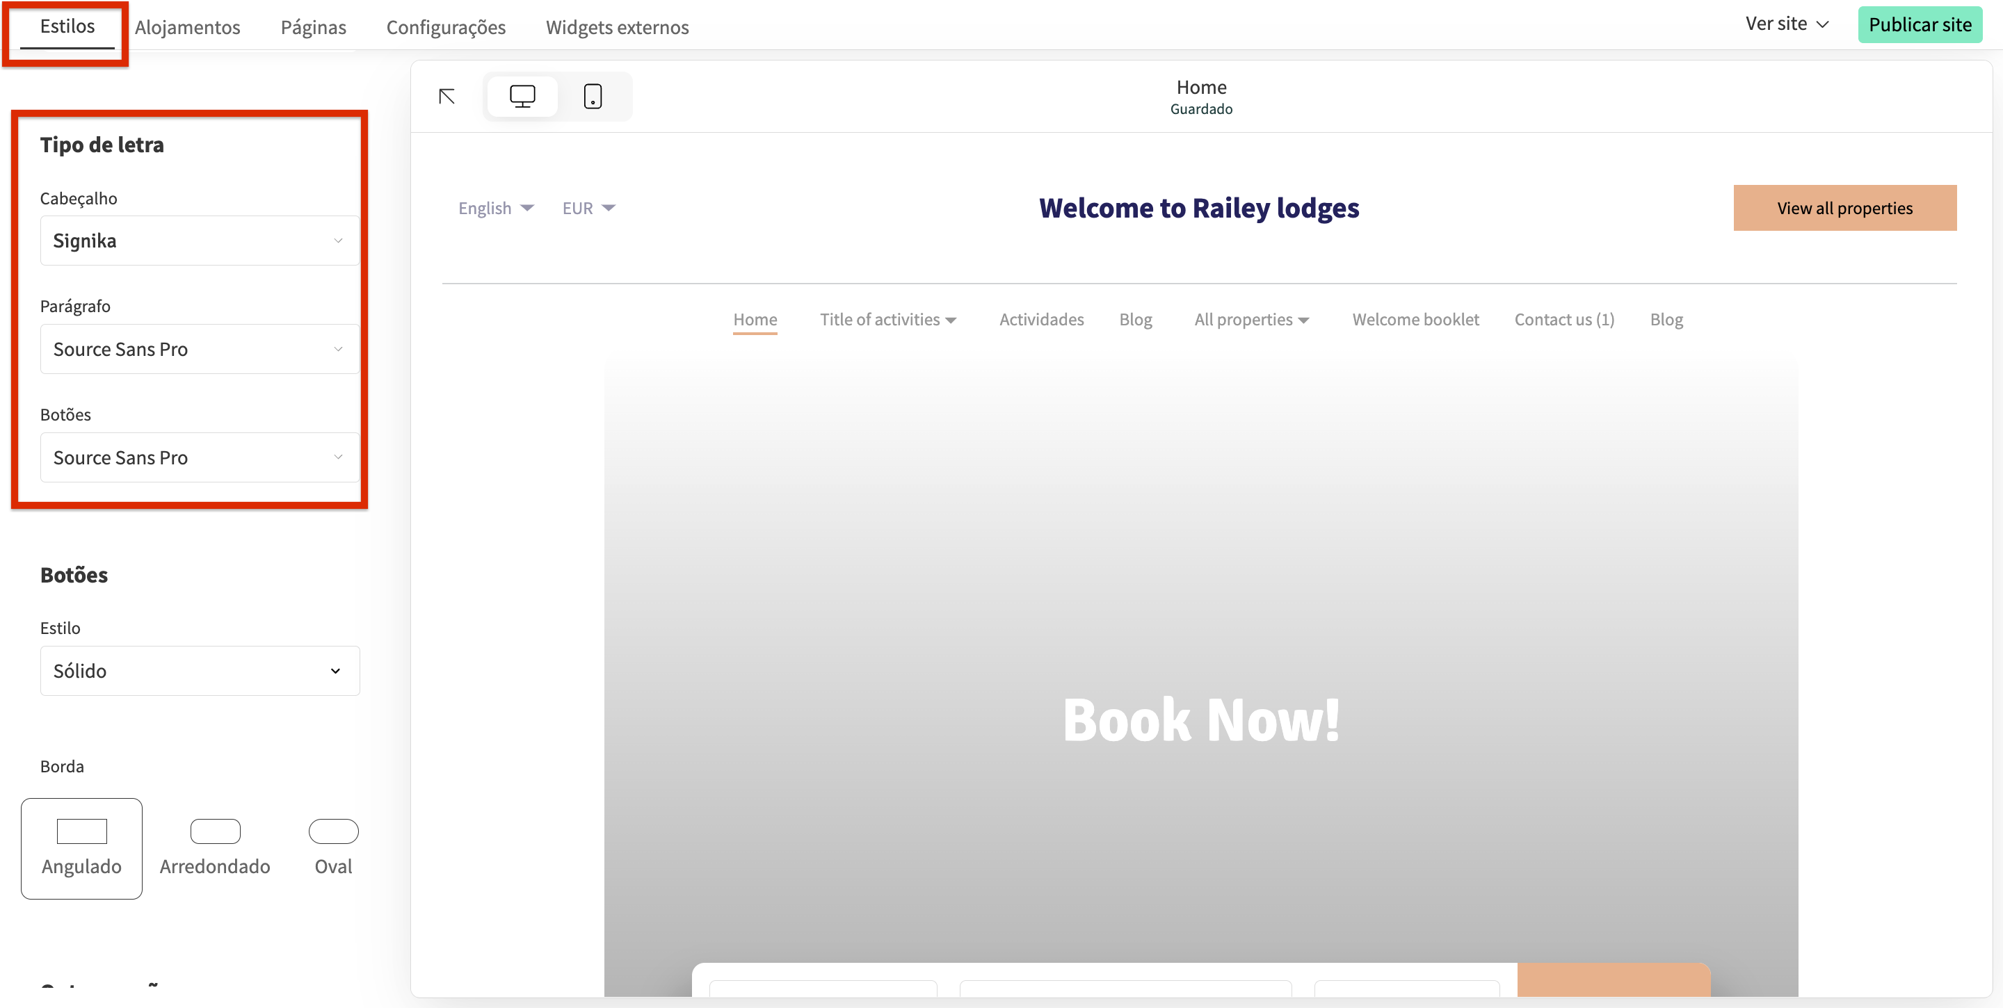Open the Parágrafo font dropdown
The image size is (2003, 1008).
tap(199, 349)
